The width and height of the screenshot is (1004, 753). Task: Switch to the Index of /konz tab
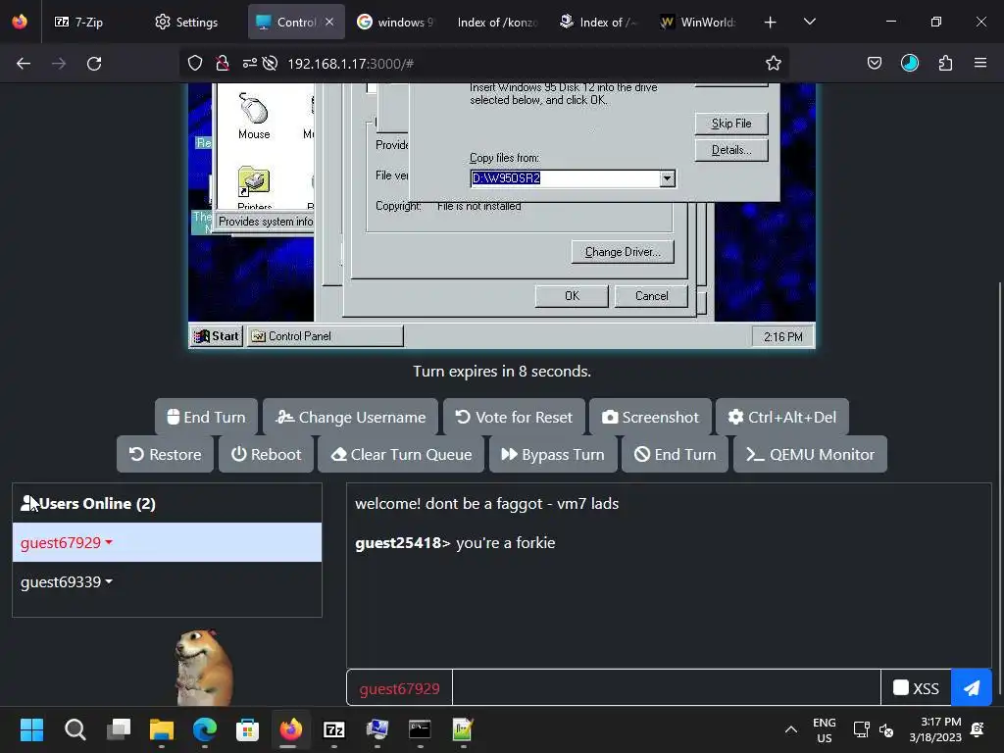coord(497,22)
